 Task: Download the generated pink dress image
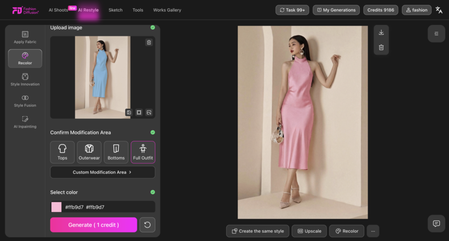[381, 32]
